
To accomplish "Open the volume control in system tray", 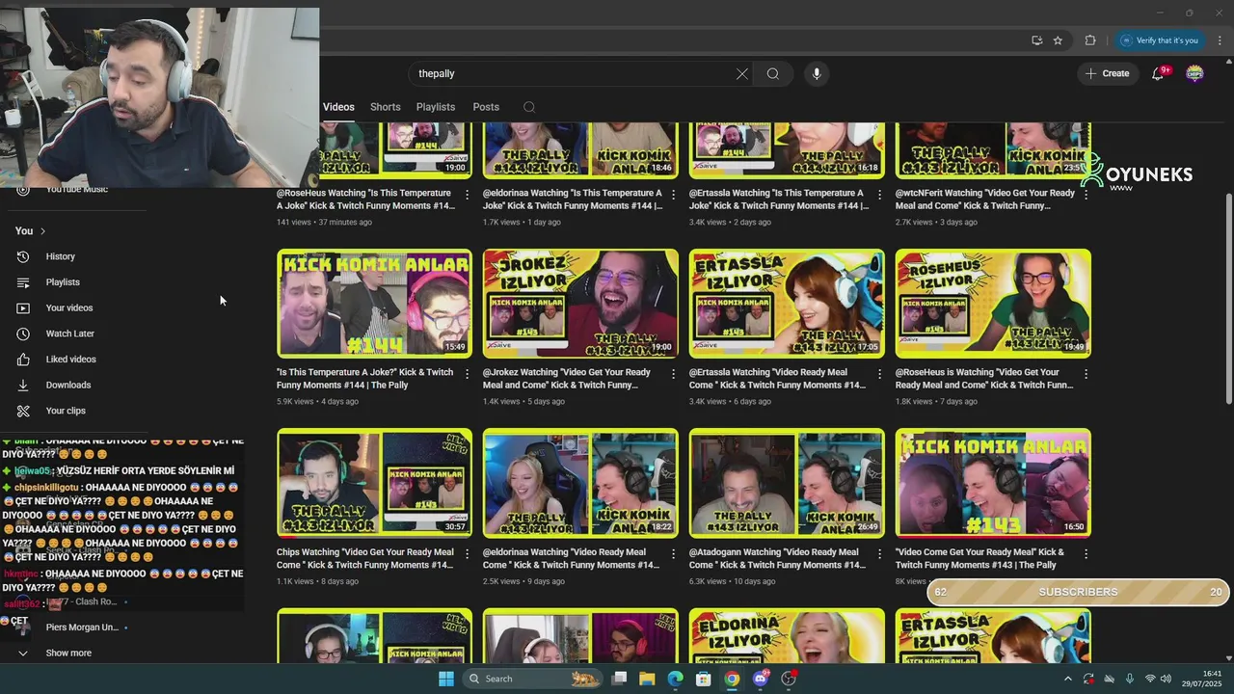I will pyautogui.click(x=1166, y=679).
